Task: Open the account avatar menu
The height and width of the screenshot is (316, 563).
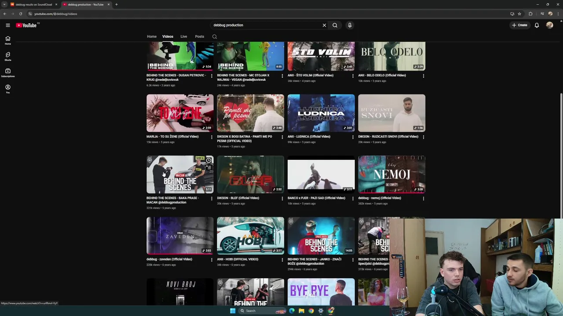Action: pos(549,25)
